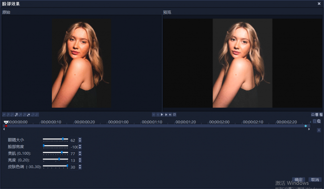The height and width of the screenshot is (189, 324).
Task: Zoom in the keyframe timeline
Action: [x=319, y=121]
